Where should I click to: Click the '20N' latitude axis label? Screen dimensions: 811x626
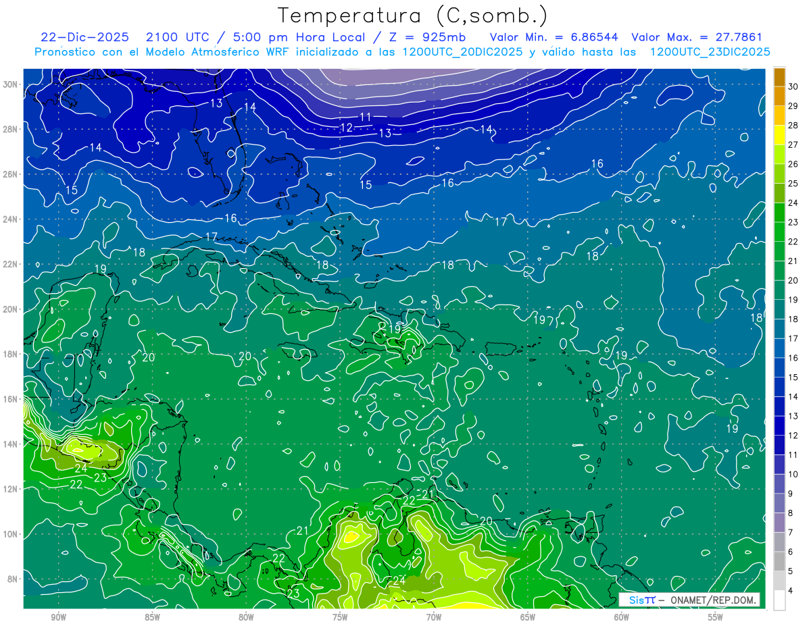[11, 309]
